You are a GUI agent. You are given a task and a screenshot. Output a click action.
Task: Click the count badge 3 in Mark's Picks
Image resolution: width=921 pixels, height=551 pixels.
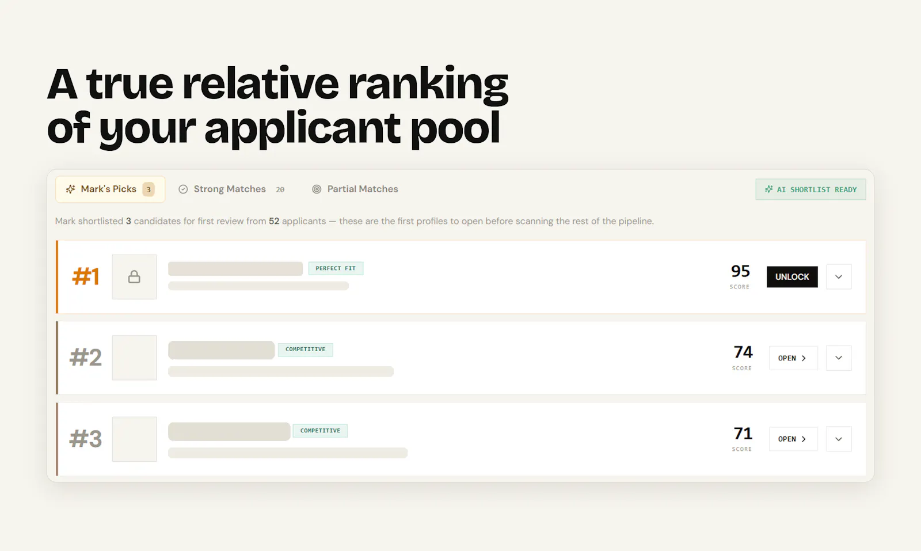[149, 189]
